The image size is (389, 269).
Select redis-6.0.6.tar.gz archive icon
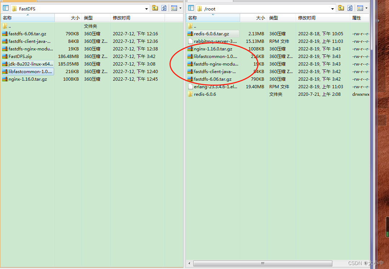tap(190, 34)
